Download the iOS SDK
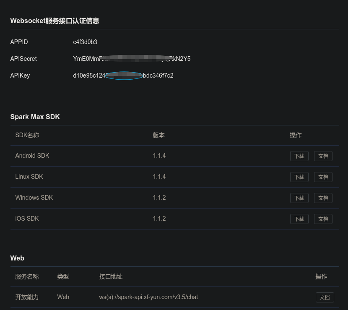Viewport: 348px width, 310px height. coord(299,219)
